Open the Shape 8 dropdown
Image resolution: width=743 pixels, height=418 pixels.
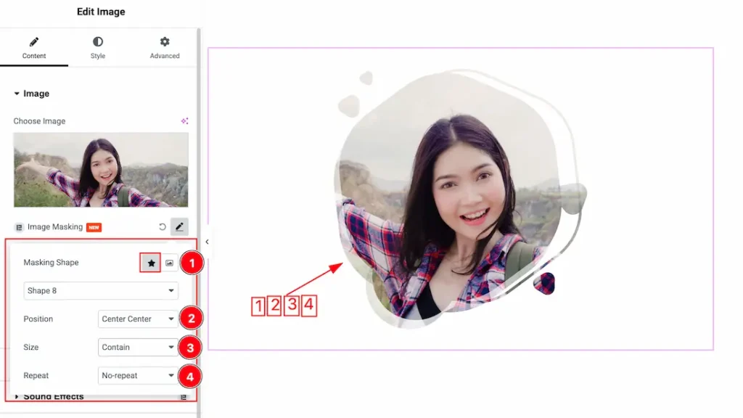(x=101, y=291)
